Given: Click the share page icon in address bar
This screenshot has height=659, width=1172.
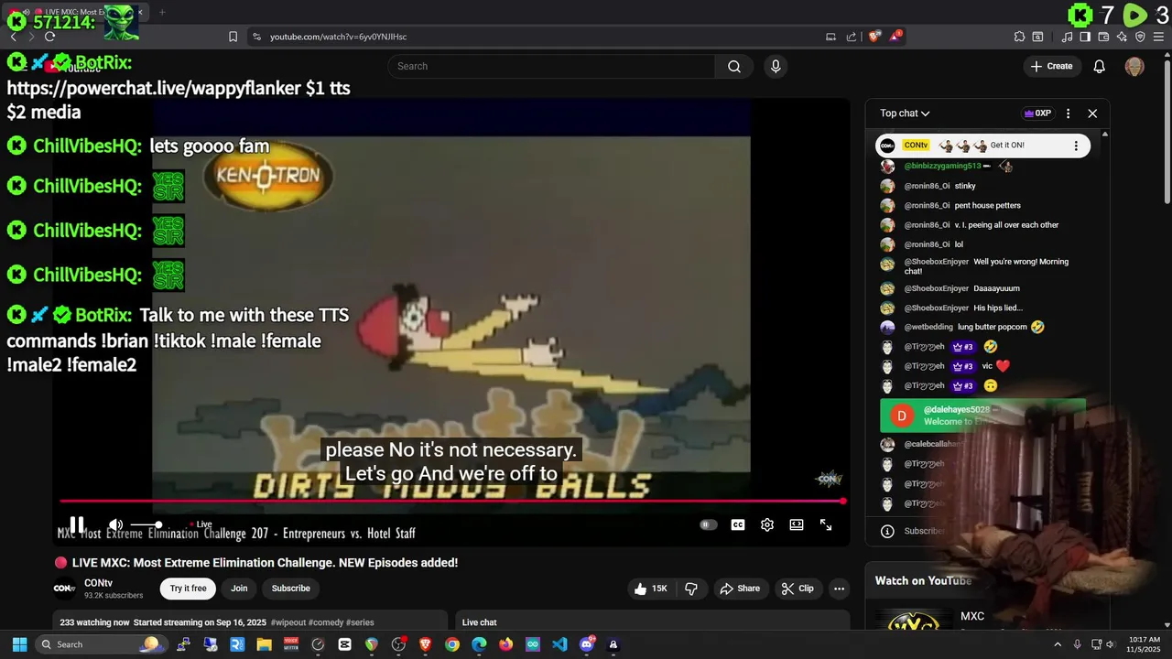Looking at the screenshot, I should click(x=852, y=37).
